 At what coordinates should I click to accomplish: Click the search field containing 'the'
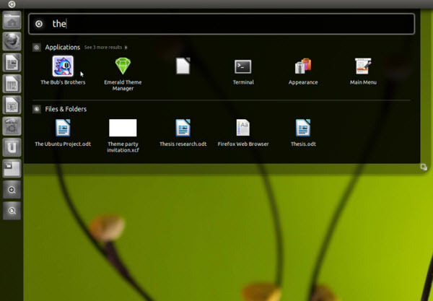(224, 24)
